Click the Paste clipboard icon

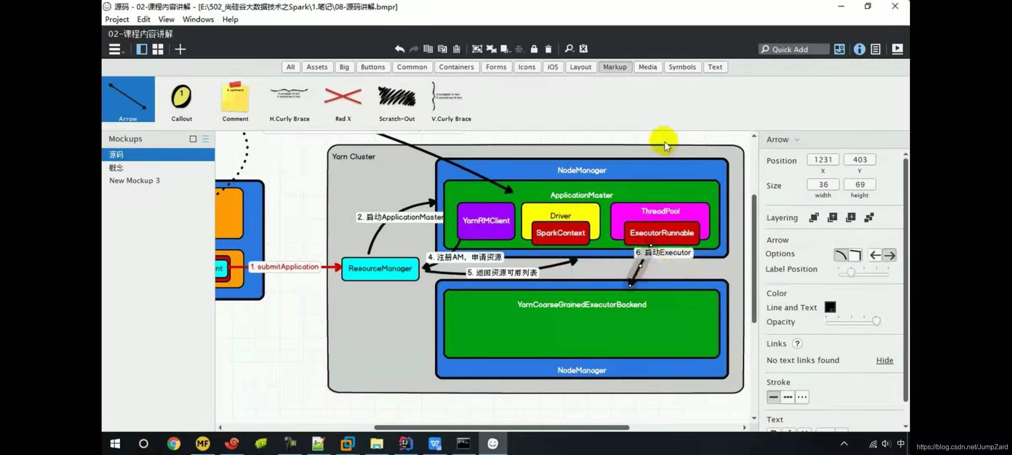click(x=457, y=49)
